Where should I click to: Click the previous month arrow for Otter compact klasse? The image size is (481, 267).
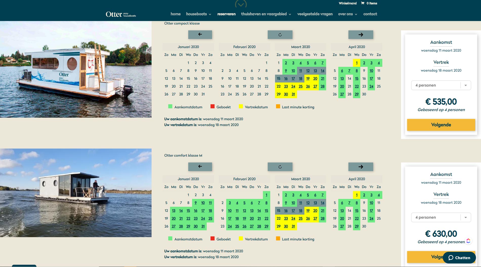(x=200, y=35)
